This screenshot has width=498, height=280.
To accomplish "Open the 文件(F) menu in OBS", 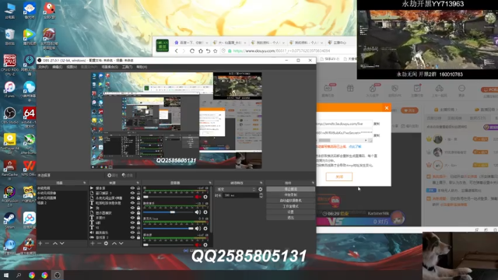I will [44, 67].
